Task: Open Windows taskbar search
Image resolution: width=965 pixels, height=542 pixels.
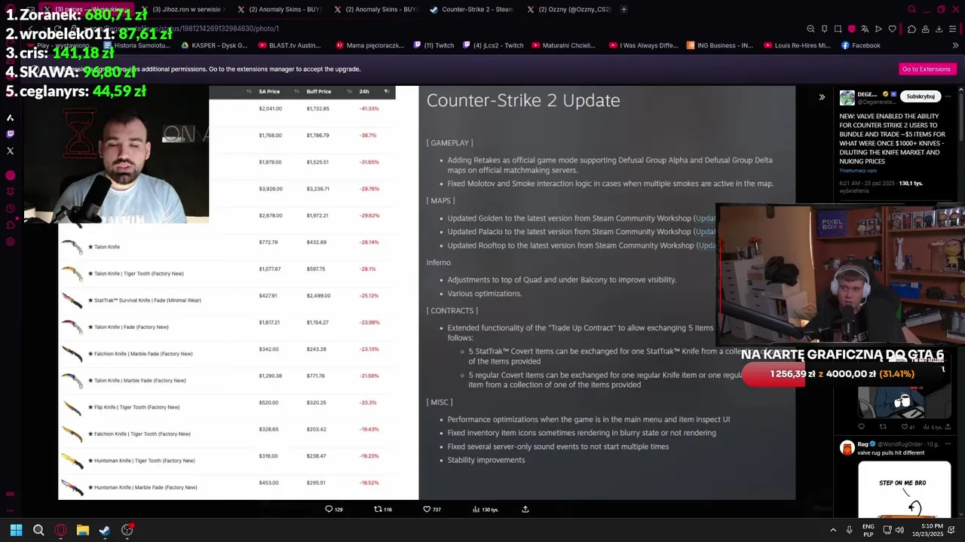Action: [x=38, y=530]
